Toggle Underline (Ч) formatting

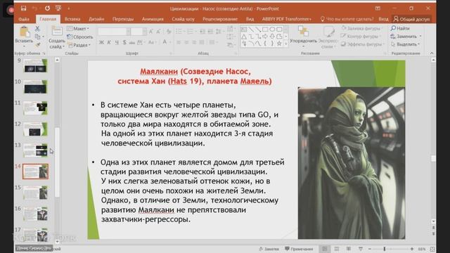pyautogui.click(x=117, y=42)
